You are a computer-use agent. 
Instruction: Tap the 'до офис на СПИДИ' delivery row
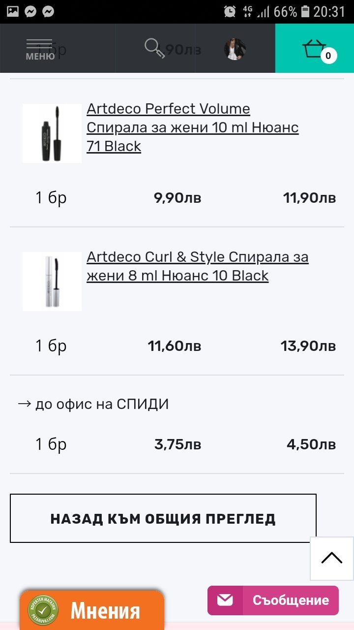coord(93,405)
